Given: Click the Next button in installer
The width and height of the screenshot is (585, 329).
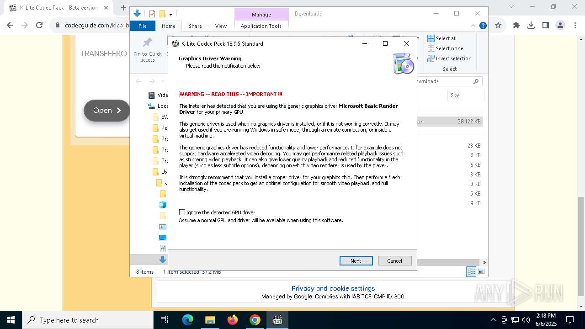Looking at the screenshot, I should [356, 260].
